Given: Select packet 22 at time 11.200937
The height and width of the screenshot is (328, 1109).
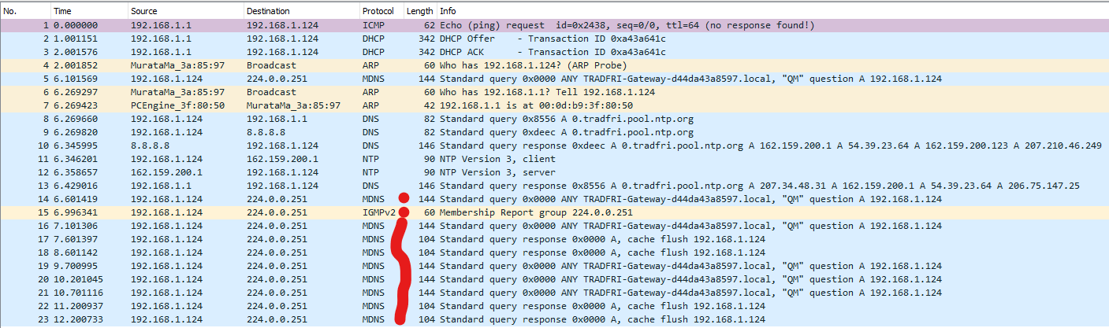Looking at the screenshot, I should [554, 306].
